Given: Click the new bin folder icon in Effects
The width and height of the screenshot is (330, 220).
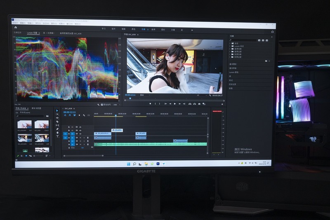Looking at the screenshot, I should [266, 61].
